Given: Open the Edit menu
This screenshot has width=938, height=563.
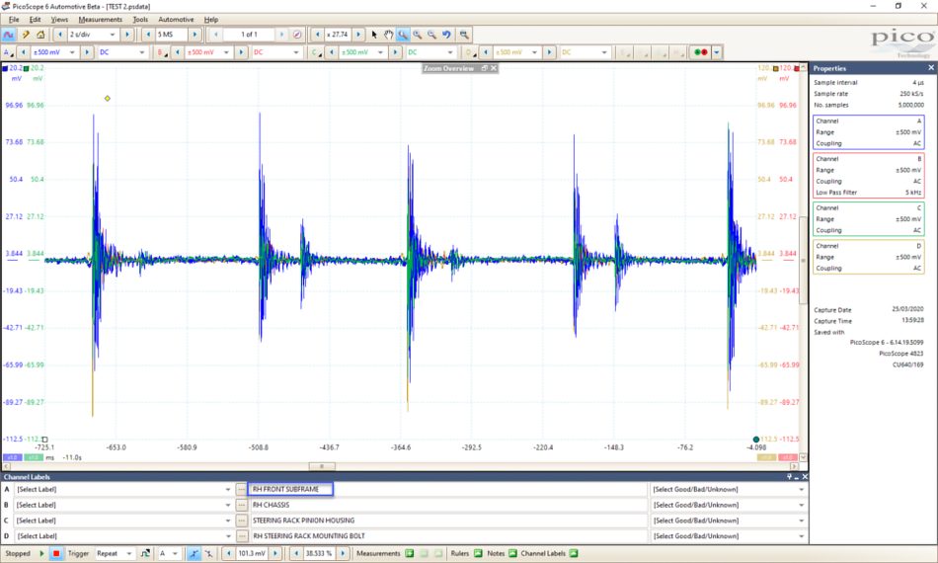Looking at the screenshot, I should click(36, 19).
